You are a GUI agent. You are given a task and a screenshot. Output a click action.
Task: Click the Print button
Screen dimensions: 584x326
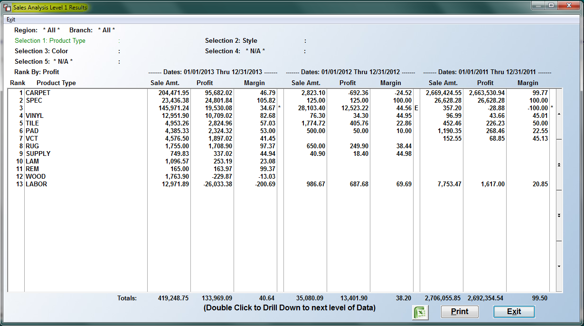point(460,312)
